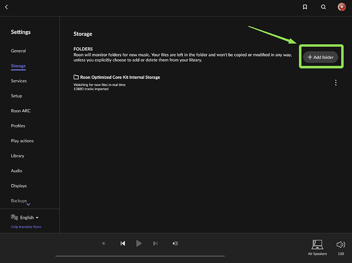Select Roon Optimized Core Kit Internal Storage
The height and width of the screenshot is (263, 352).
[120, 77]
